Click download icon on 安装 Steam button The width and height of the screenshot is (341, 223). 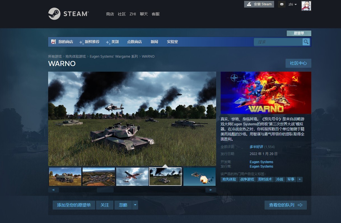(x=249, y=4)
